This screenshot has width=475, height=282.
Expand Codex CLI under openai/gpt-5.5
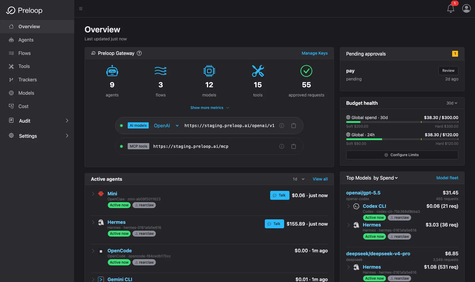[x=349, y=206]
